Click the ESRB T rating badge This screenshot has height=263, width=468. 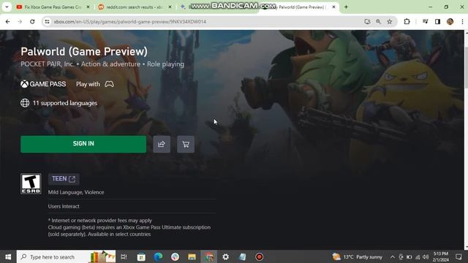[x=31, y=183]
